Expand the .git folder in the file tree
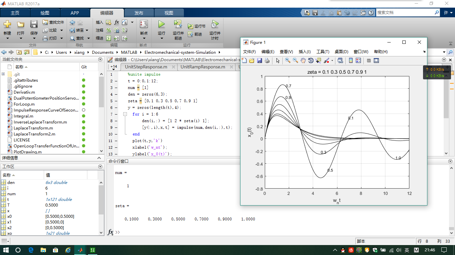Screen dimensions: 455x255 coord(3,74)
